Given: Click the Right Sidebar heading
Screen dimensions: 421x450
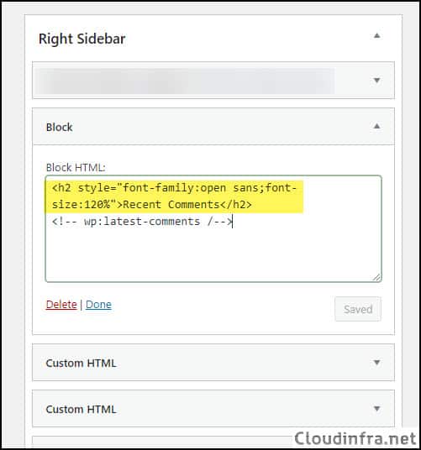Looking at the screenshot, I should tap(82, 39).
